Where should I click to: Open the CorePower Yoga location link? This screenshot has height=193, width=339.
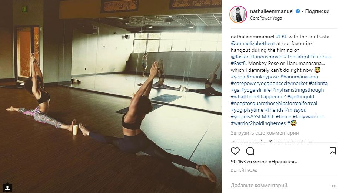click(x=266, y=18)
